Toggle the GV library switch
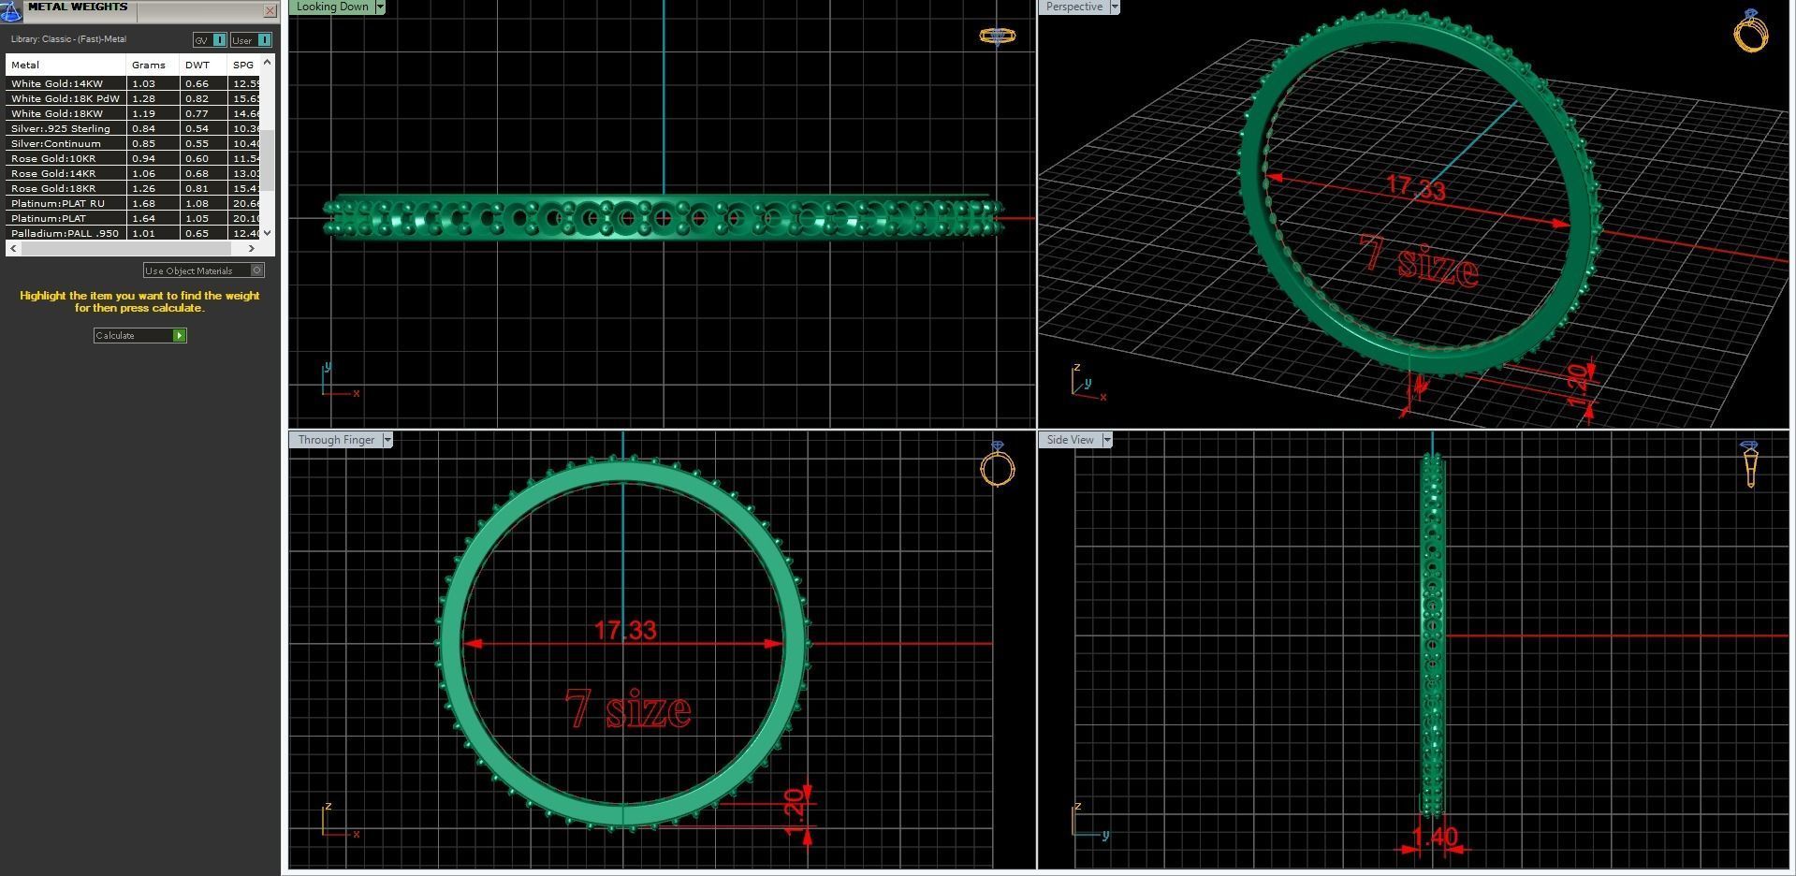The image size is (1796, 876). click(210, 40)
